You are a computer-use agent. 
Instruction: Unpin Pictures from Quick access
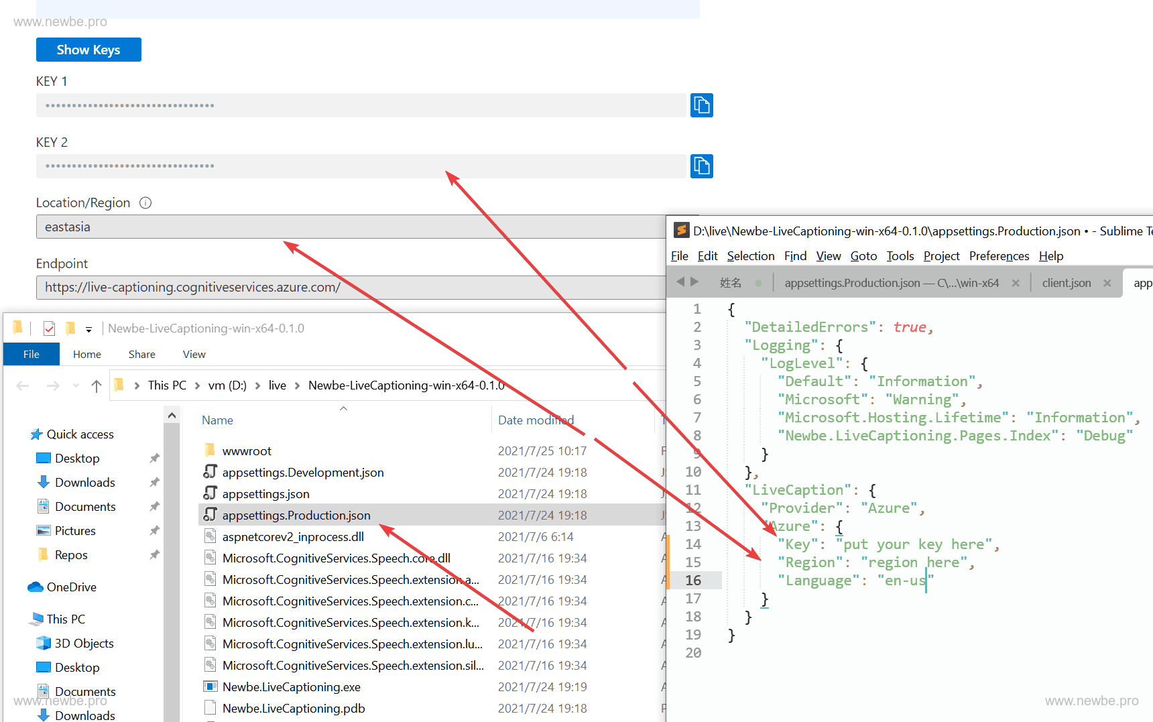coord(154,530)
